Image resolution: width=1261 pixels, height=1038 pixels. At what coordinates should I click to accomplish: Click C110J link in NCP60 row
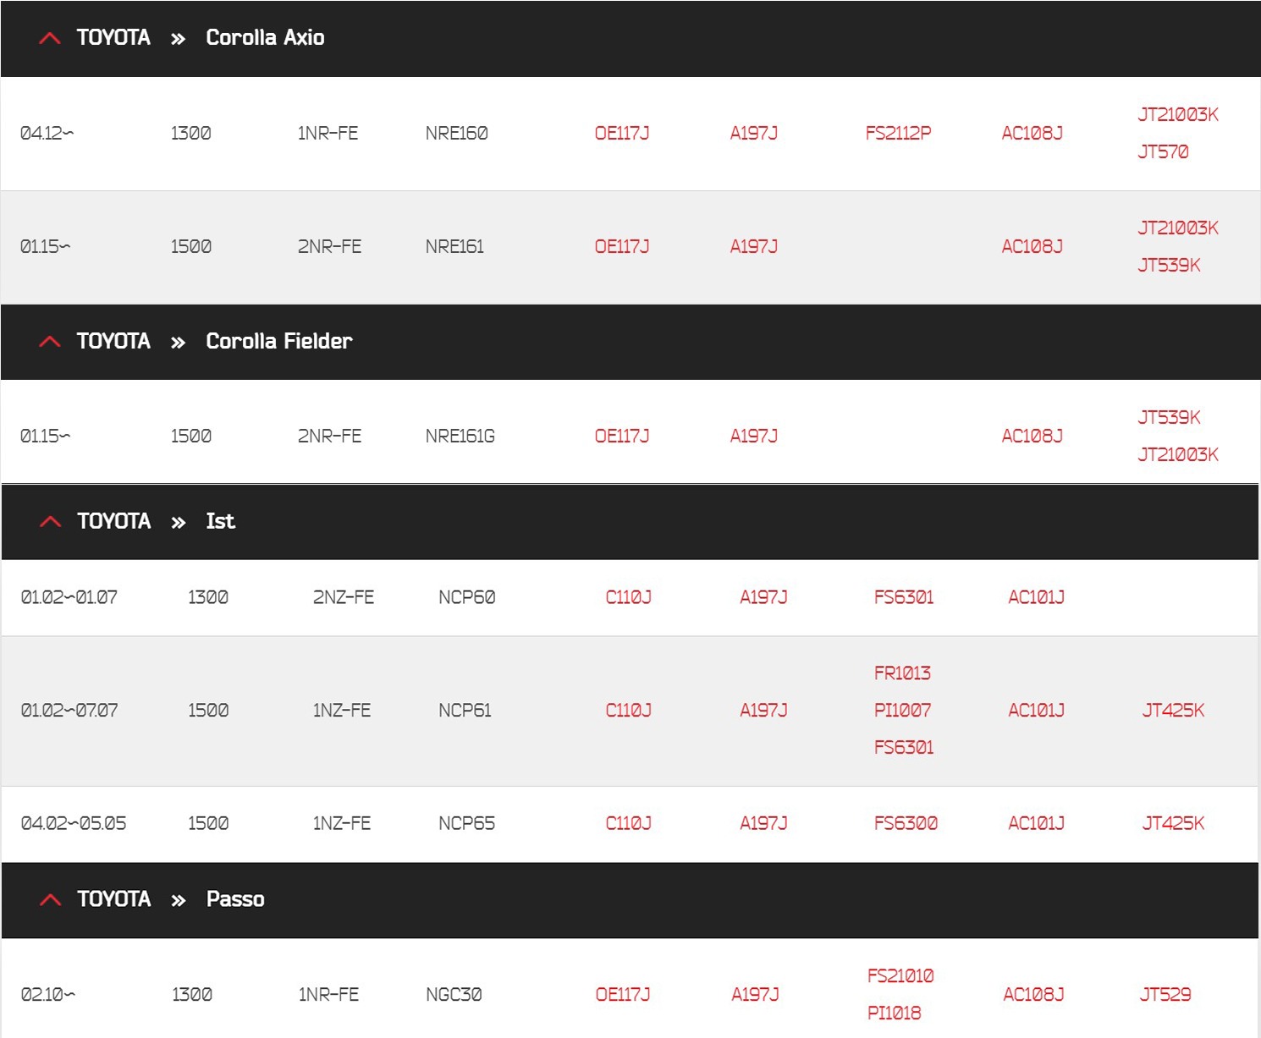click(628, 598)
